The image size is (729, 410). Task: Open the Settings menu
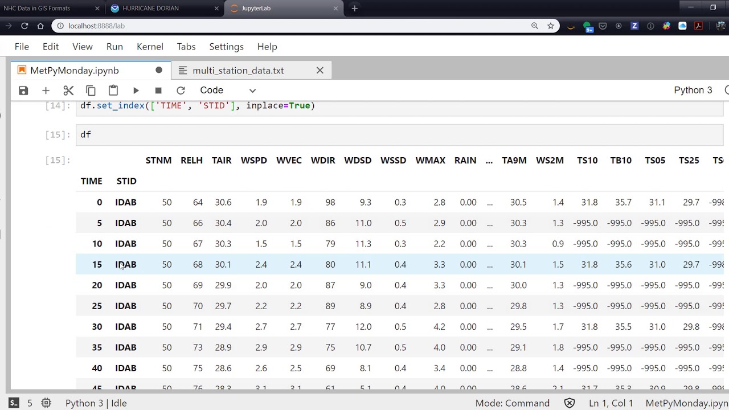[x=226, y=47]
